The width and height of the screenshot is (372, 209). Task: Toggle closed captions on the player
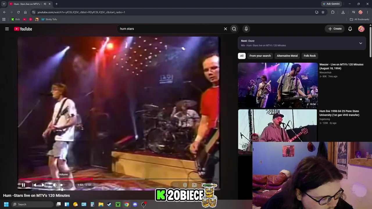pyautogui.click(x=176, y=185)
